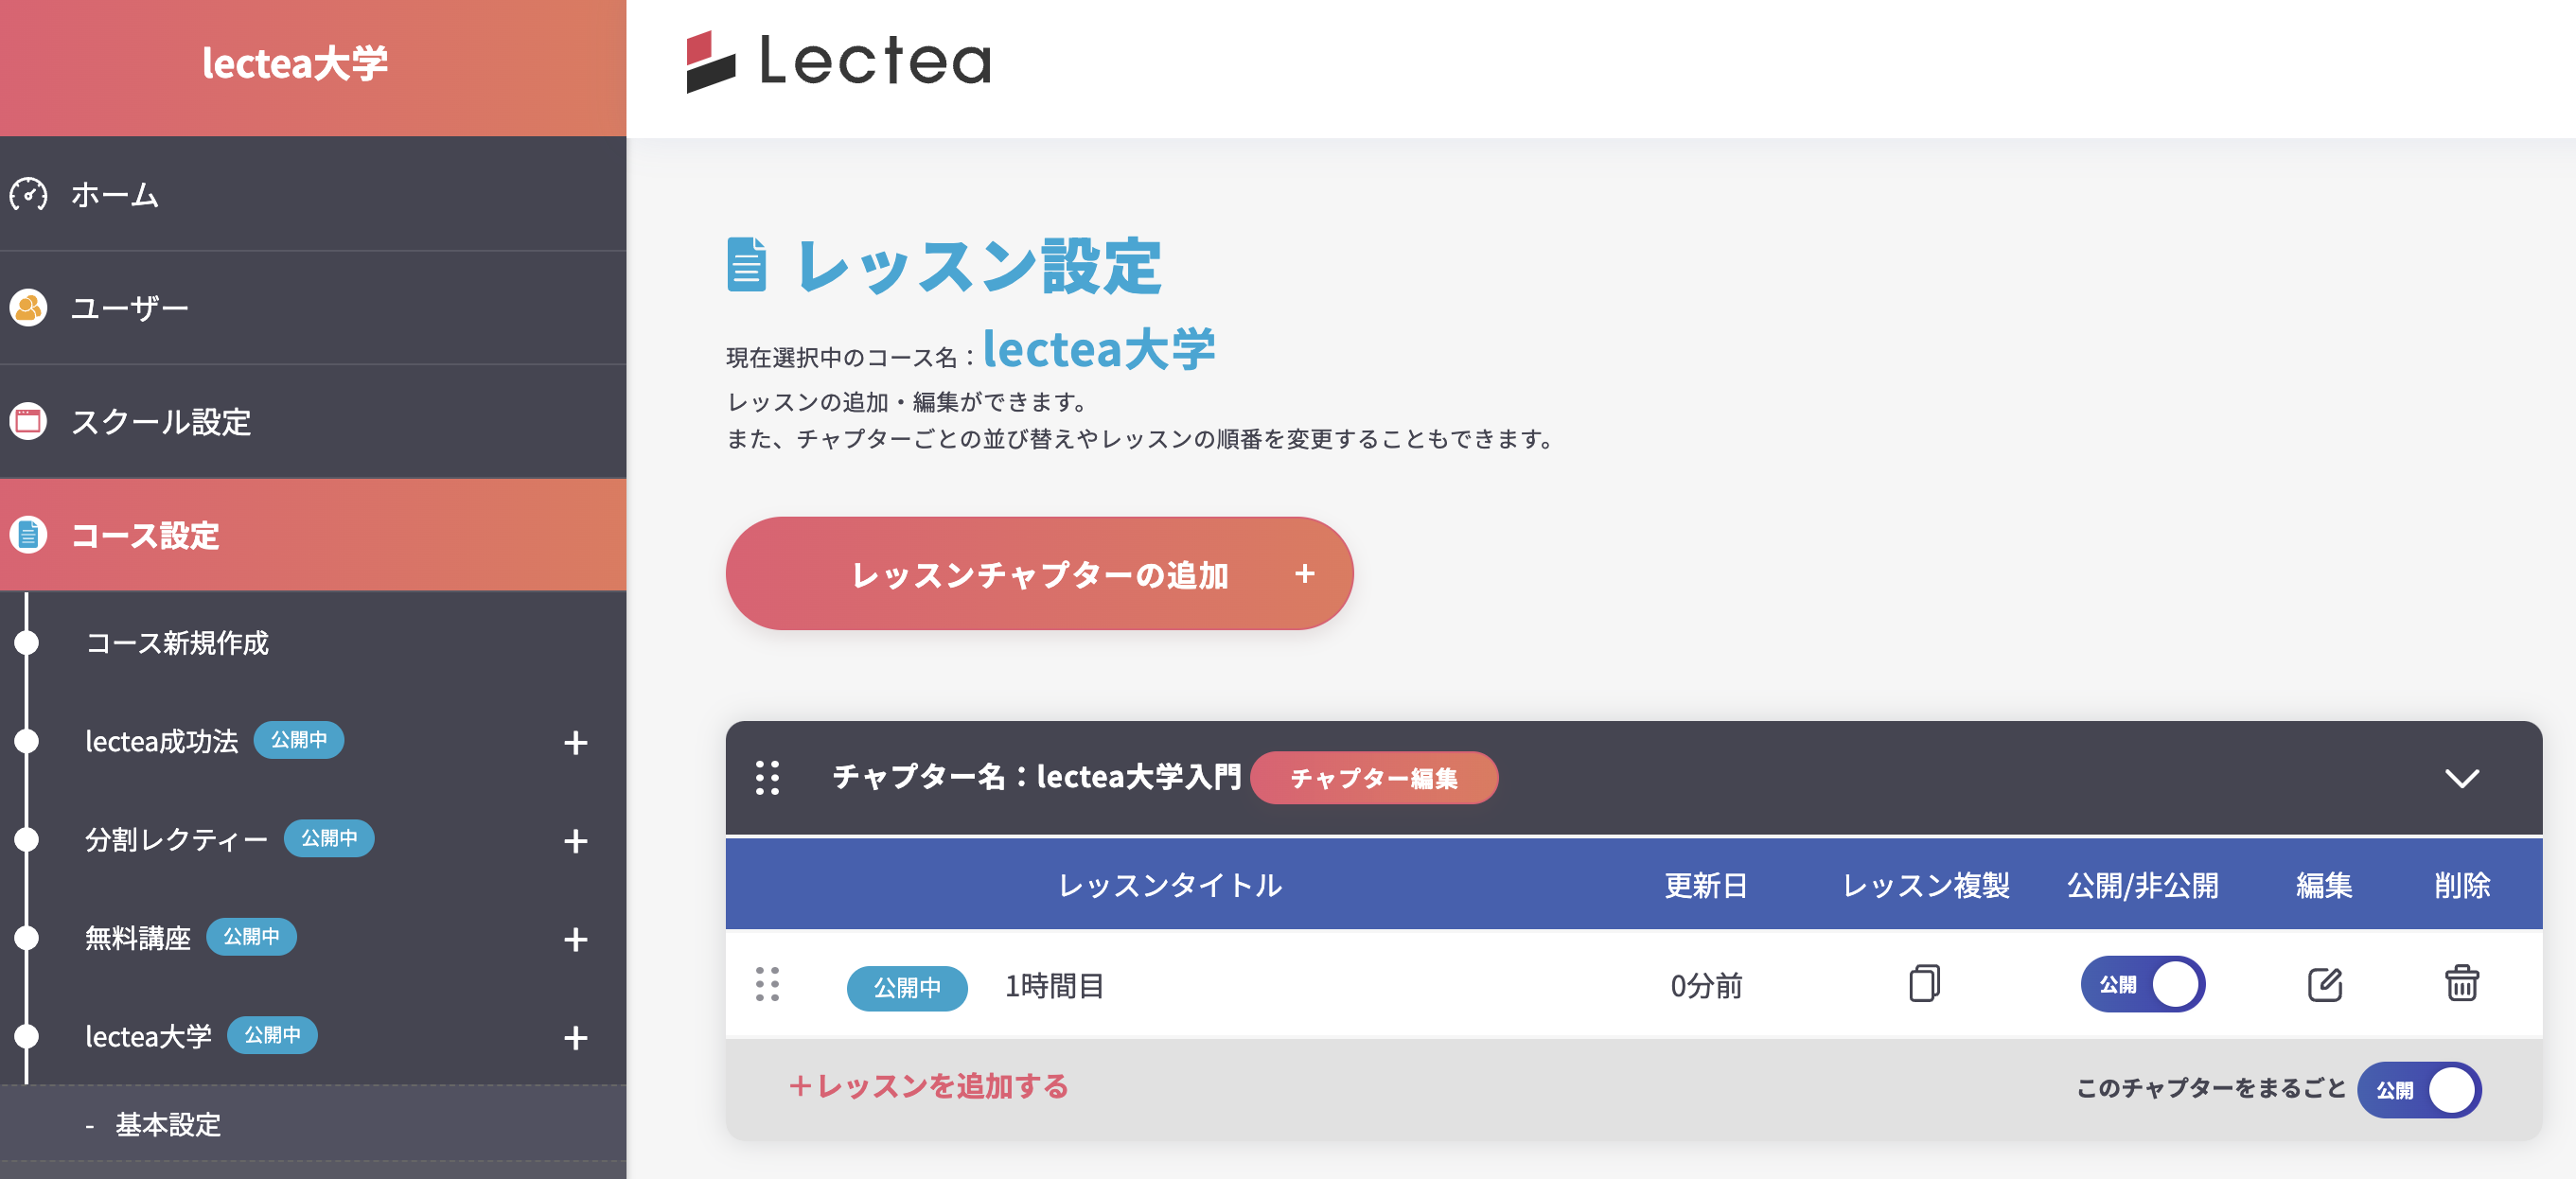The image size is (2576, 1179).
Task: Click the 公開中 badge on lectea成功法
Action: 299,741
